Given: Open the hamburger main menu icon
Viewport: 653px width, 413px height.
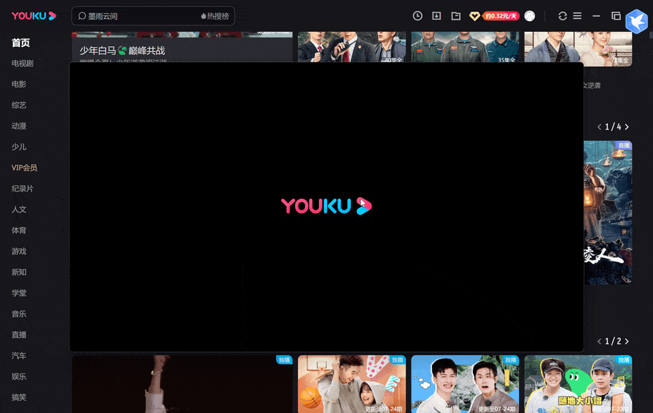Looking at the screenshot, I should (x=577, y=16).
